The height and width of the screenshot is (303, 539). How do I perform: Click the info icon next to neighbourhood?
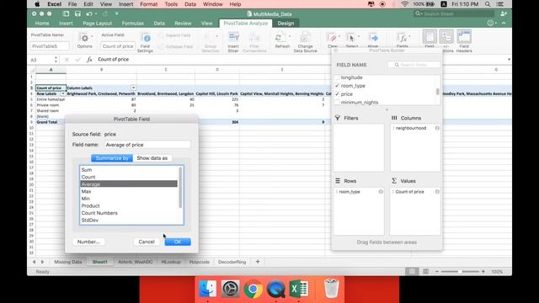click(437, 128)
